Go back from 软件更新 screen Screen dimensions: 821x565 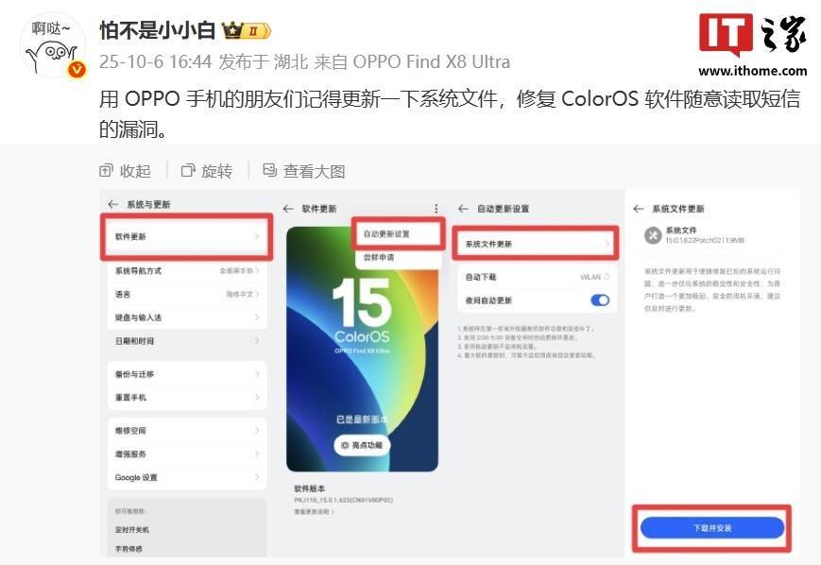[288, 209]
